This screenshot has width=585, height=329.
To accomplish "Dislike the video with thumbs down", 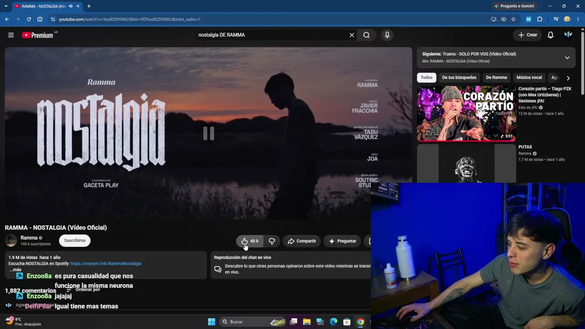I will pyautogui.click(x=272, y=241).
